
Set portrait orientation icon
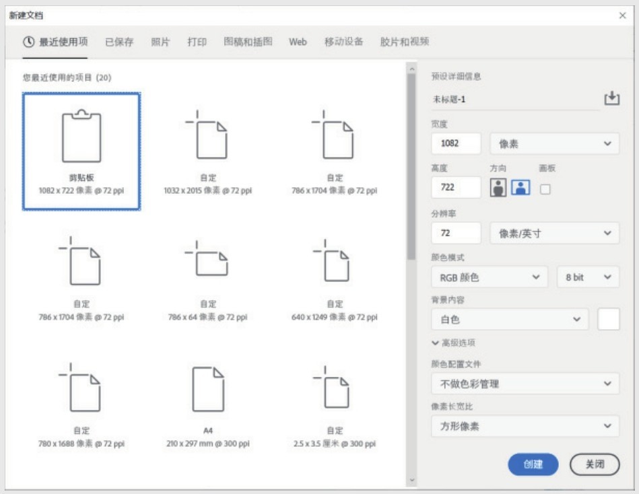(x=498, y=187)
